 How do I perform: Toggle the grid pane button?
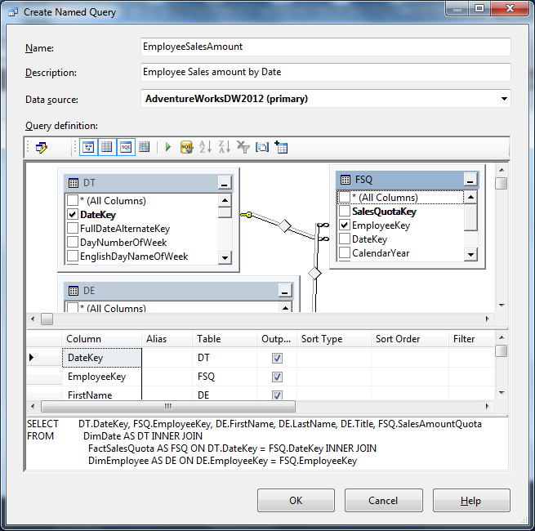pyautogui.click(x=107, y=147)
